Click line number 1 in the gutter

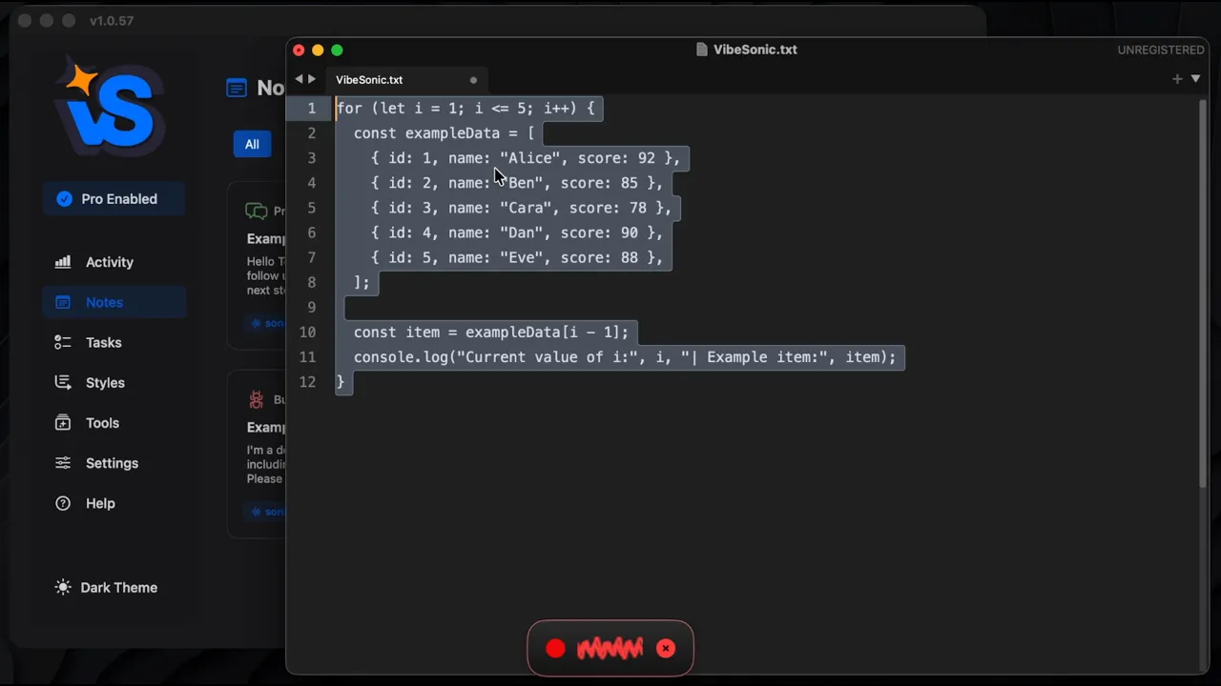(x=311, y=108)
